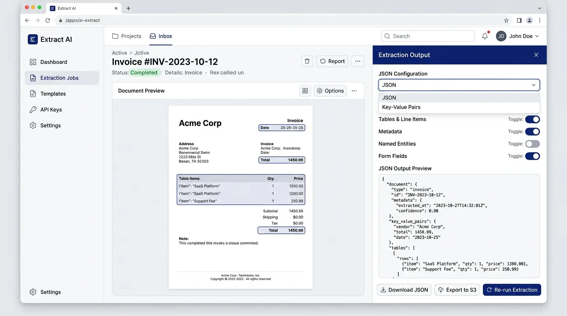The image size is (567, 316).
Task: Click Export to S3 button
Action: pyautogui.click(x=457, y=290)
